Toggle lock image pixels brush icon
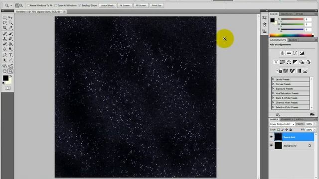The width and height of the screenshot is (319, 179). [x=283, y=129]
